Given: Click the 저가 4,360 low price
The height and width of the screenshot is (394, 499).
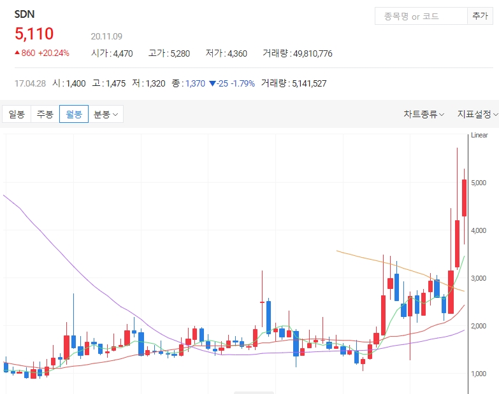Looking at the screenshot, I should 226,53.
